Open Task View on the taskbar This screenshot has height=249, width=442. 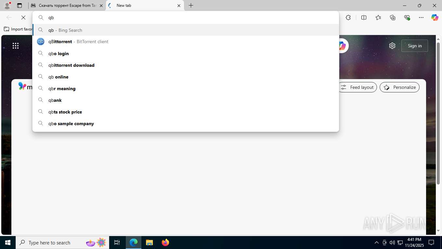click(x=117, y=243)
